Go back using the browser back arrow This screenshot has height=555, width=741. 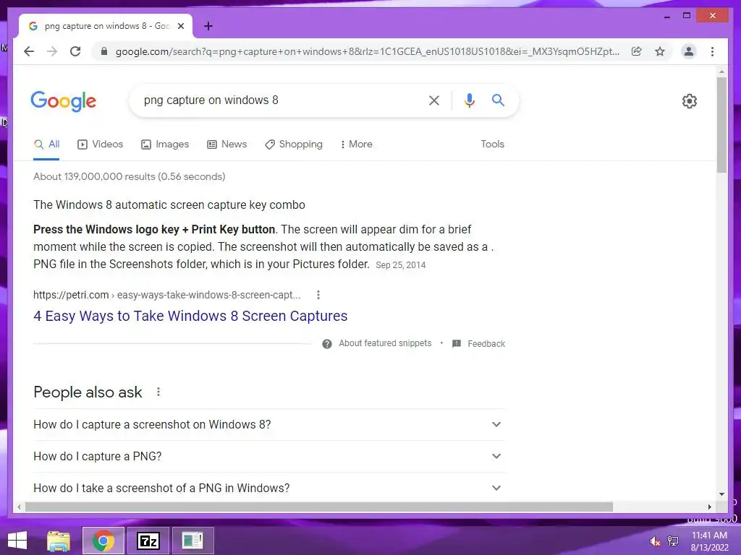pos(29,51)
